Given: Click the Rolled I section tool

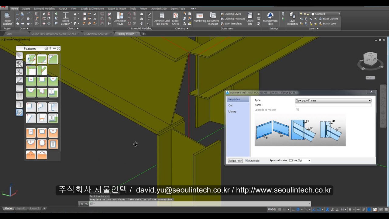Looking at the screenshot, I should (66, 19).
